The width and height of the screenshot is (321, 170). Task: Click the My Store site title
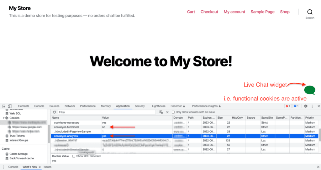(x=20, y=8)
